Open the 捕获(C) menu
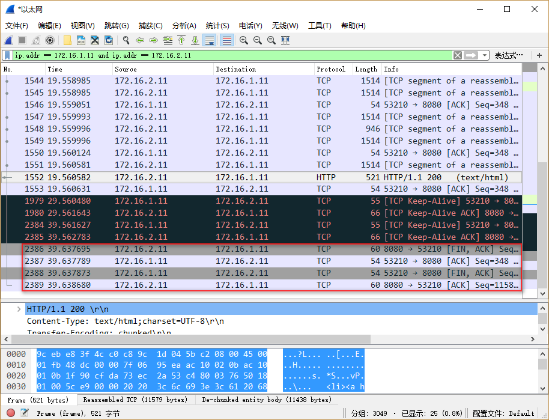Image resolution: width=549 pixels, height=420 pixels. click(x=151, y=26)
